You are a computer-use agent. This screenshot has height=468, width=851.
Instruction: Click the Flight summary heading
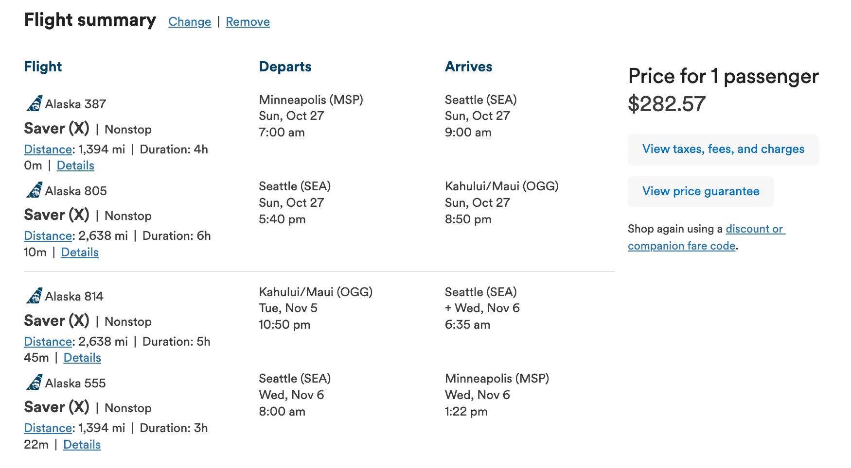click(x=90, y=20)
